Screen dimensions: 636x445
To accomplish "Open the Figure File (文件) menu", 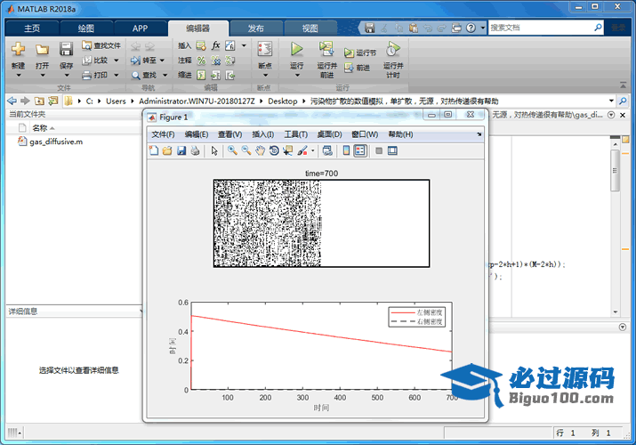I will tap(163, 134).
